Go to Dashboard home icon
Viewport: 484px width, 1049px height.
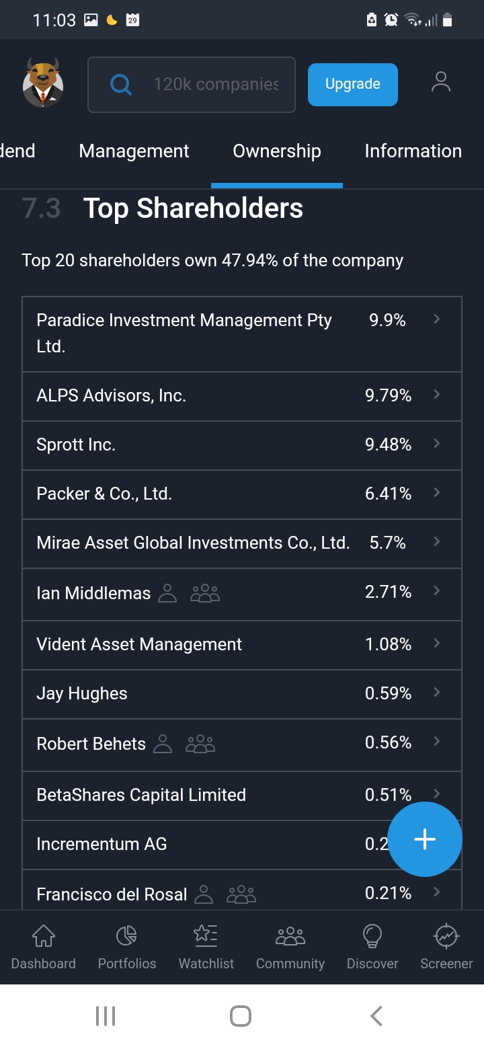tap(43, 935)
